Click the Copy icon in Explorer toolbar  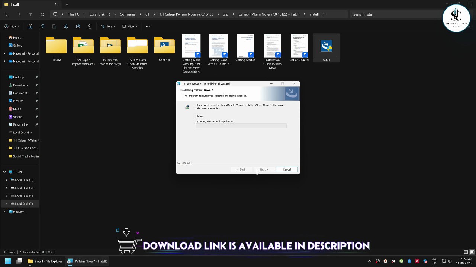click(42, 26)
